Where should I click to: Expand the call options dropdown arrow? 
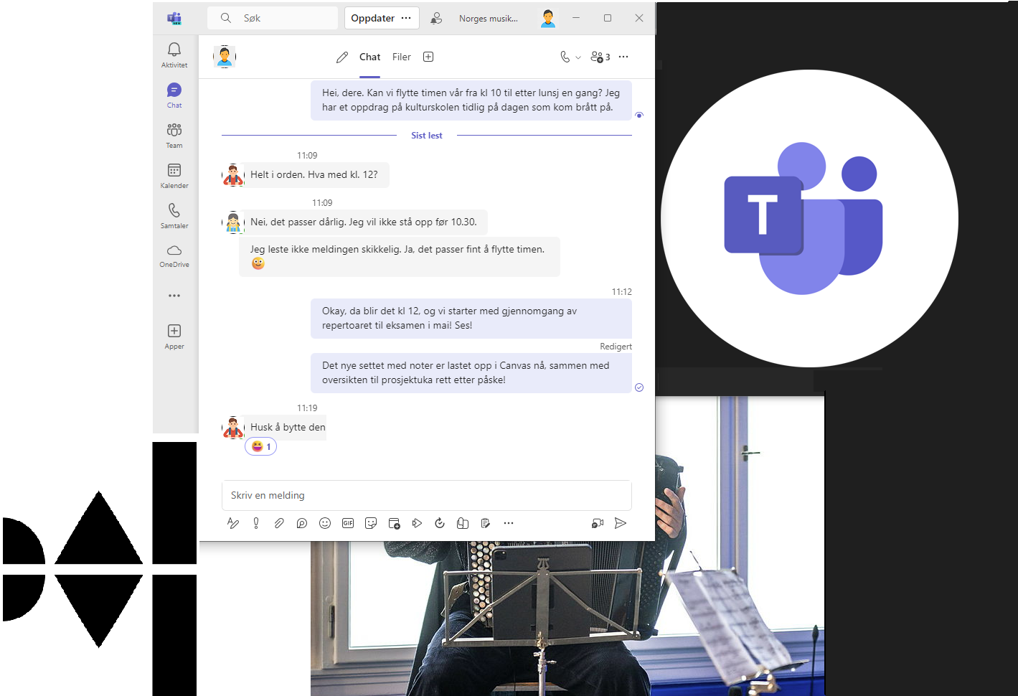click(578, 57)
